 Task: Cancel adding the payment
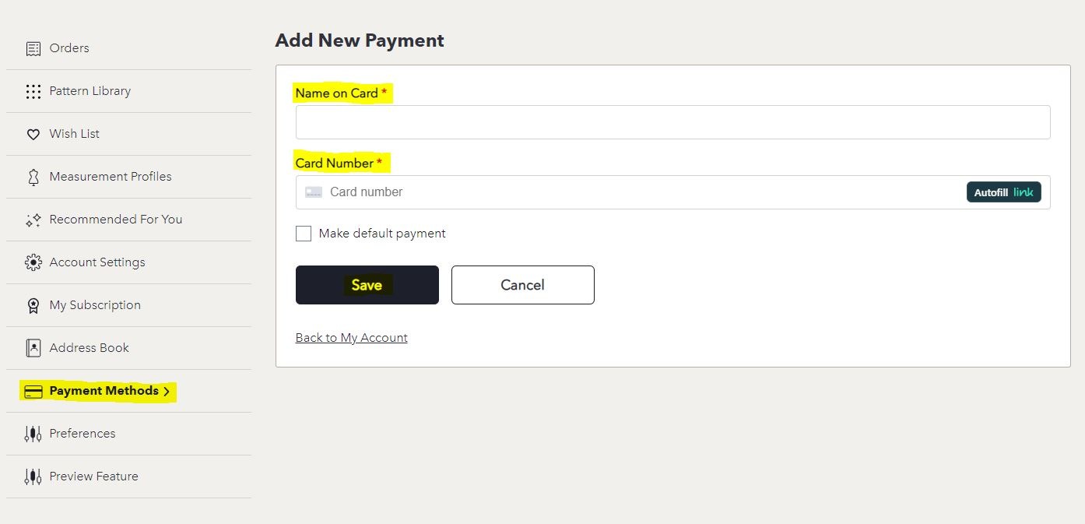click(x=523, y=285)
